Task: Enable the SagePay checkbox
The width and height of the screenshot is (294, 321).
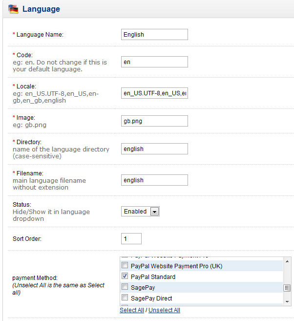Action: click(x=125, y=288)
